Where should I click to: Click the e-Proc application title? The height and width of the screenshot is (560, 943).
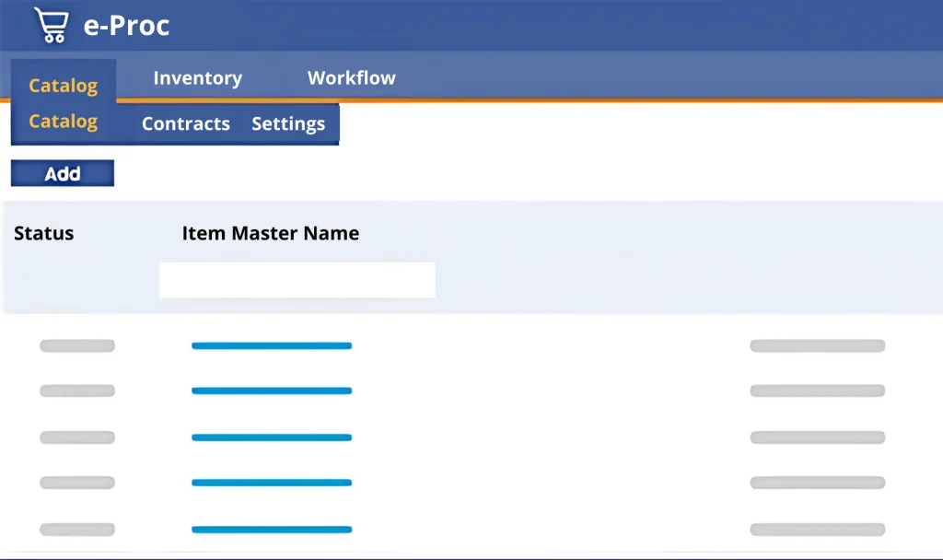[x=126, y=26]
